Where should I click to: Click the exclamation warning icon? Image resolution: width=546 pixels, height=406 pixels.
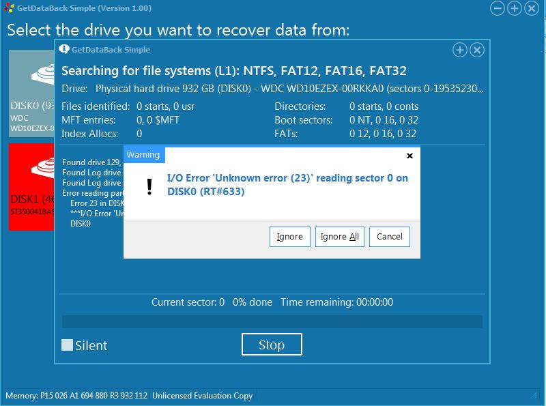pyautogui.click(x=149, y=187)
